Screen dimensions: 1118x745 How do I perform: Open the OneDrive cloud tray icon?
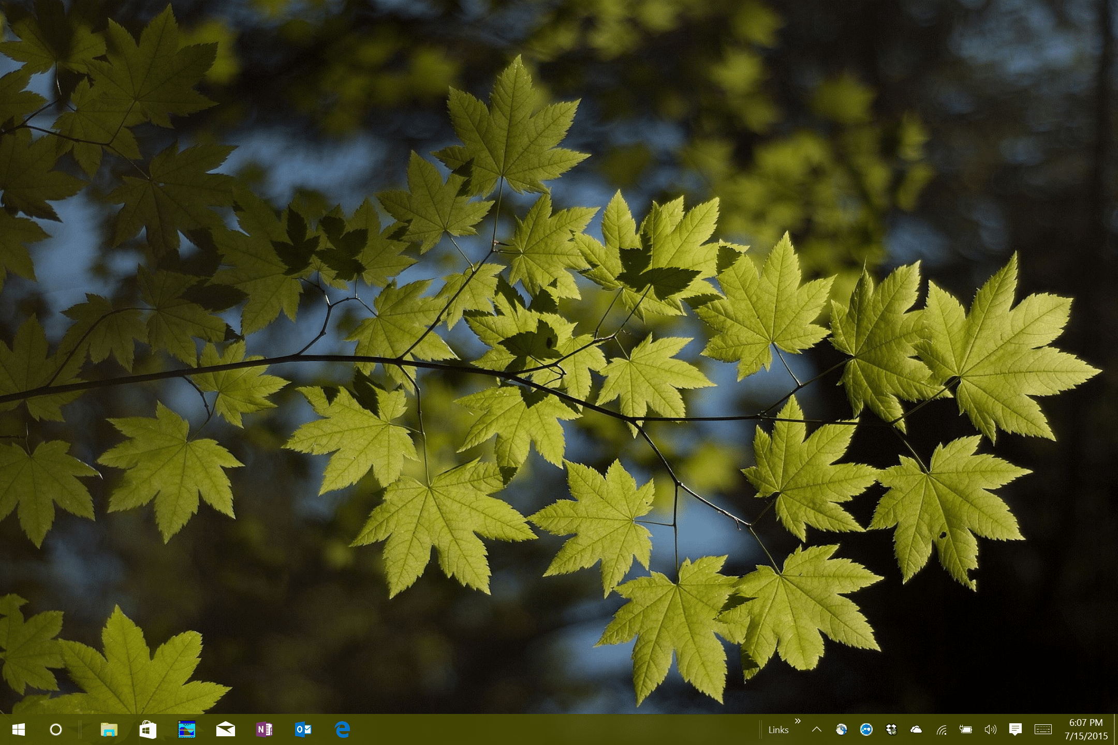click(916, 729)
